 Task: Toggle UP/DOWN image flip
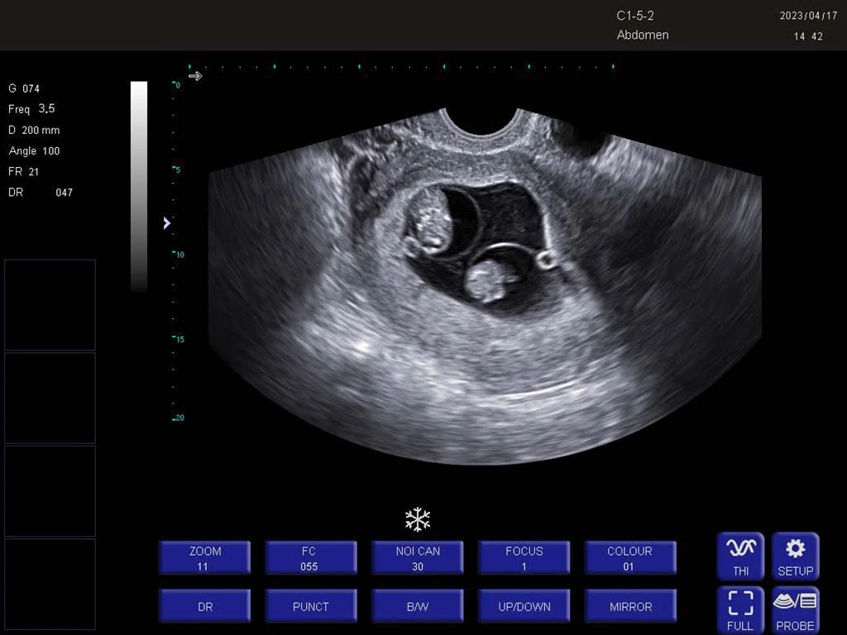[524, 606]
